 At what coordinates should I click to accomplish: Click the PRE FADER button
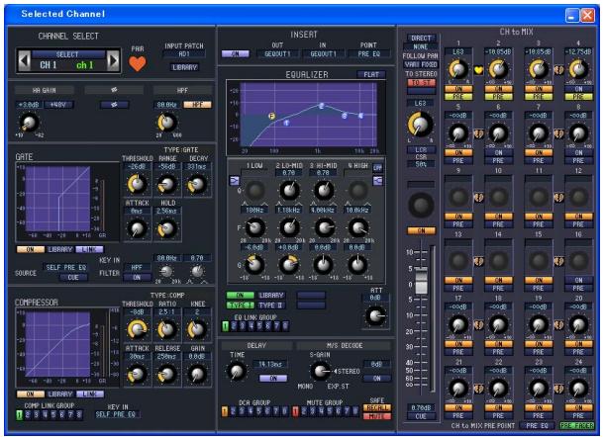click(x=577, y=426)
